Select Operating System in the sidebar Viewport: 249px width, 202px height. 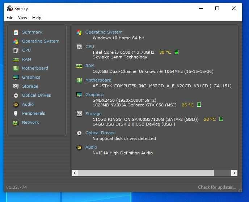point(41,41)
